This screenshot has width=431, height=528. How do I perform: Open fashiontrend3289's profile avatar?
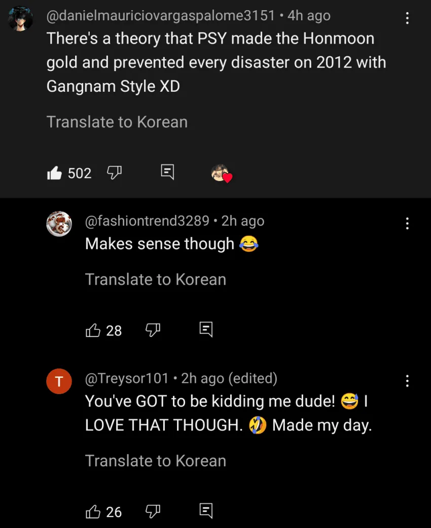(x=59, y=224)
